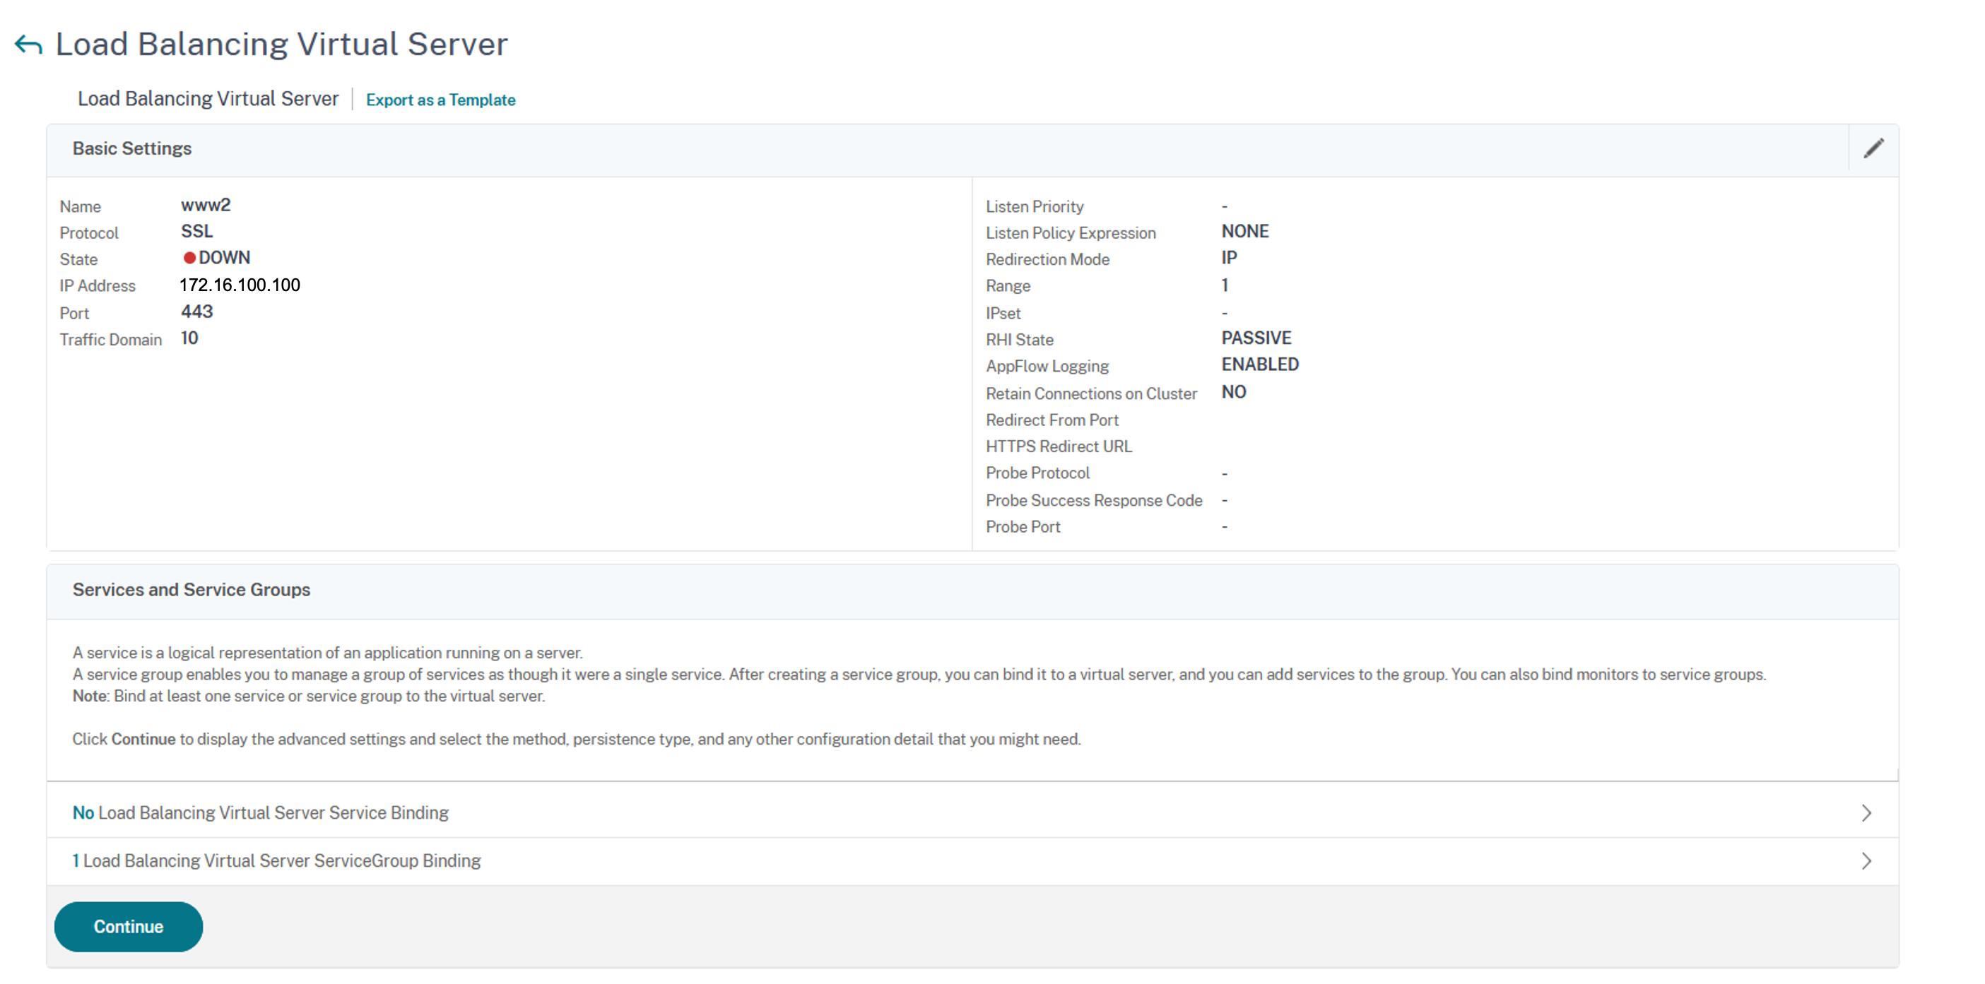The image size is (1985, 984).
Task: Click the SSL protocol value
Action: (x=196, y=231)
